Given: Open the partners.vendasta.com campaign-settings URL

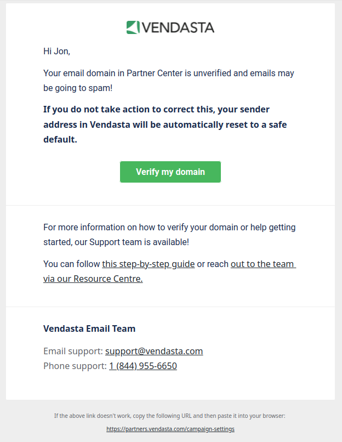Looking at the screenshot, I should [170, 429].
